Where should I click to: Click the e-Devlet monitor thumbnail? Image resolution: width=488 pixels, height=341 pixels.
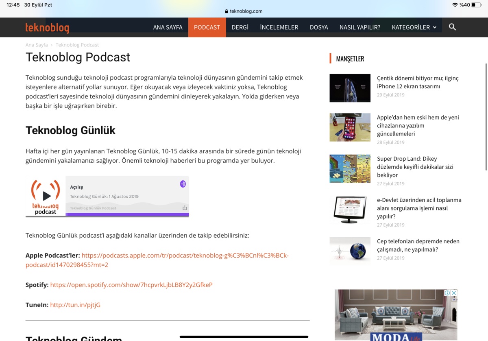[x=350, y=210]
